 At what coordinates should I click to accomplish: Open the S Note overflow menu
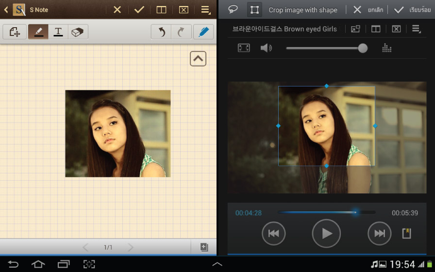(205, 10)
